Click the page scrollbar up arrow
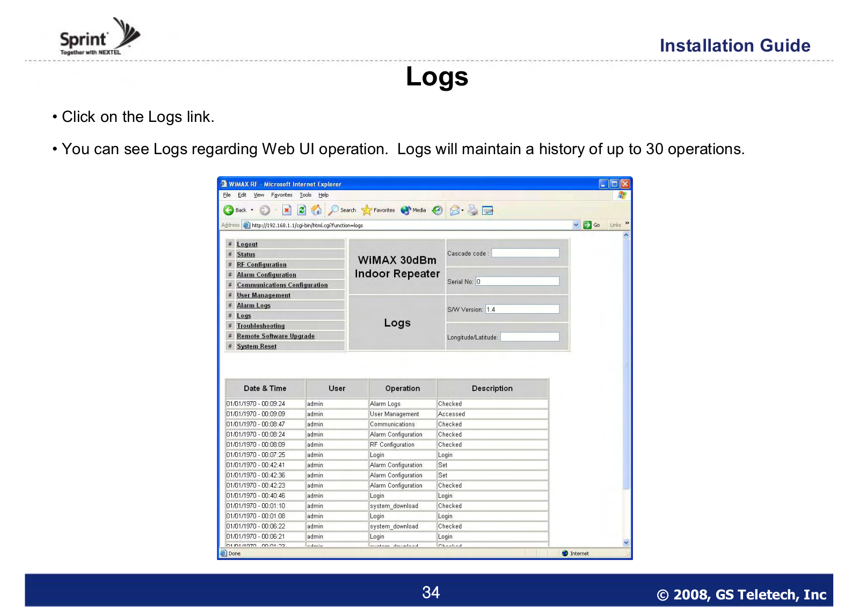The width and height of the screenshot is (859, 608). tap(626, 235)
